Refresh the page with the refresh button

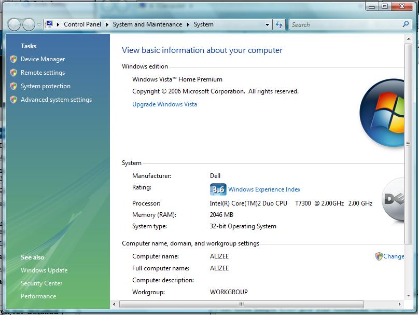(x=279, y=25)
